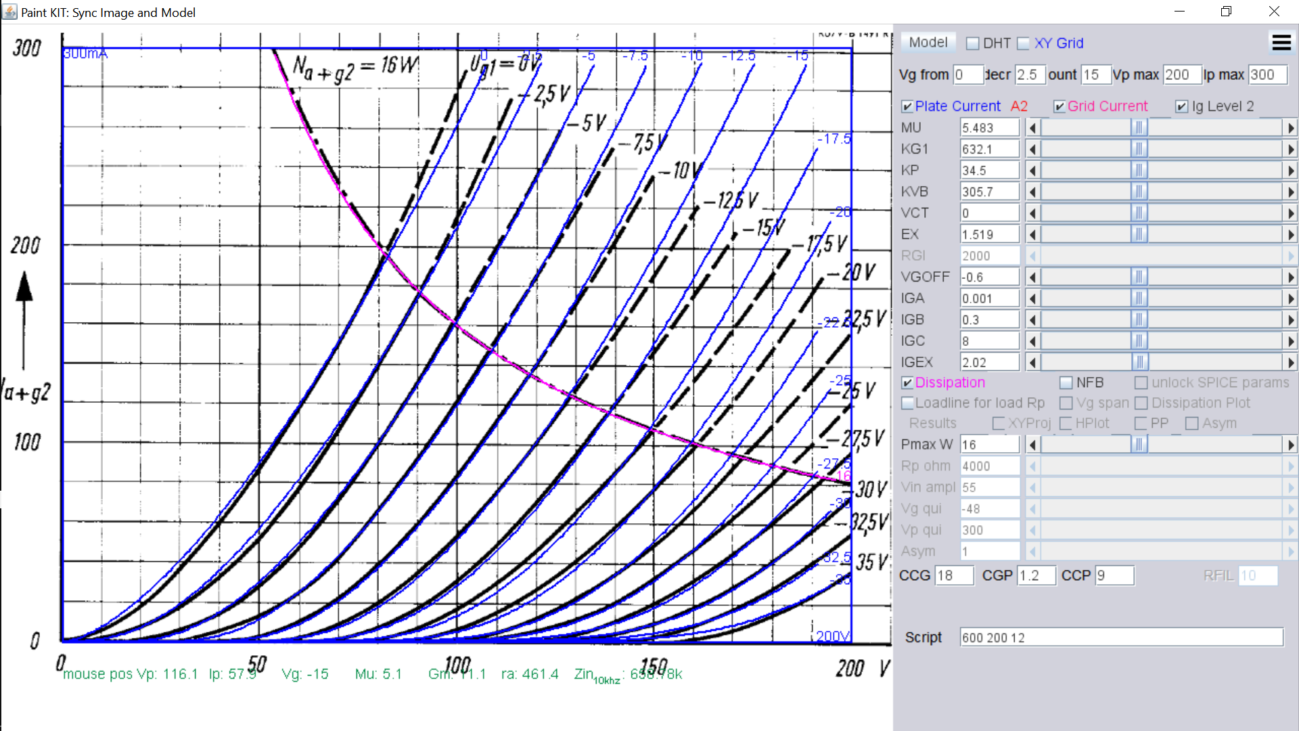The image size is (1299, 731).
Task: Decrease EX with left arrow
Action: [x=1032, y=234]
